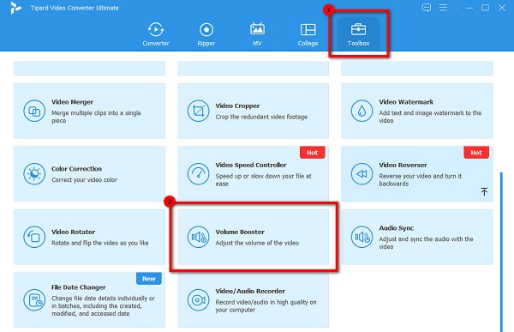Click the Video/Audio Recorder camera icon

pyautogui.click(x=199, y=299)
